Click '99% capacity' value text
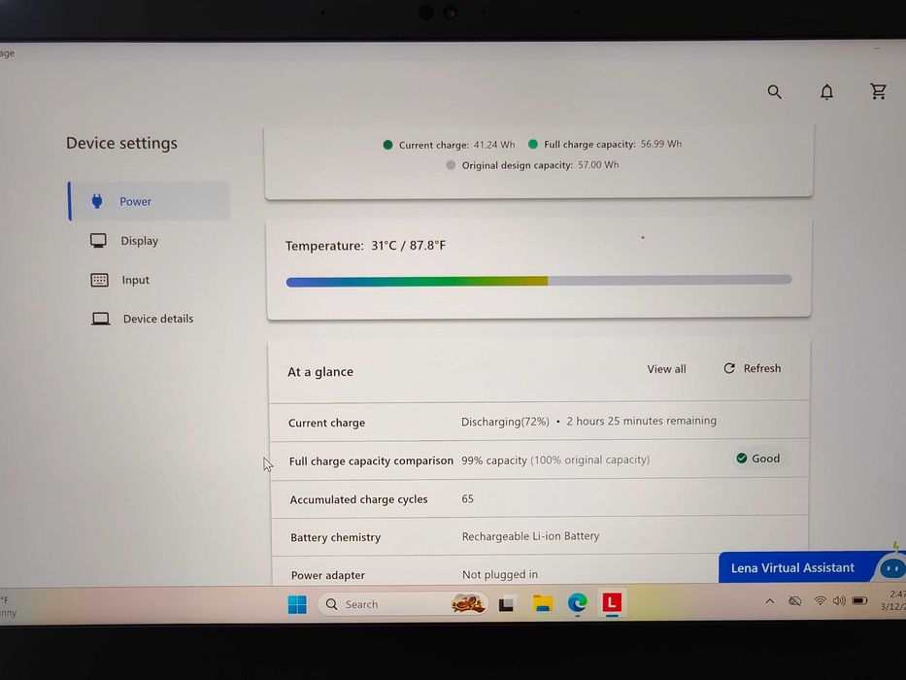 click(x=494, y=460)
